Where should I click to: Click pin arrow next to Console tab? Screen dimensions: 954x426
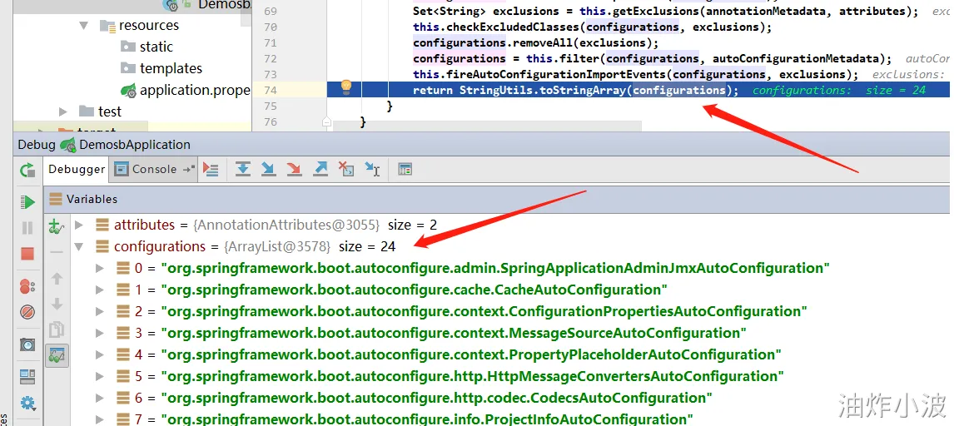click(189, 170)
